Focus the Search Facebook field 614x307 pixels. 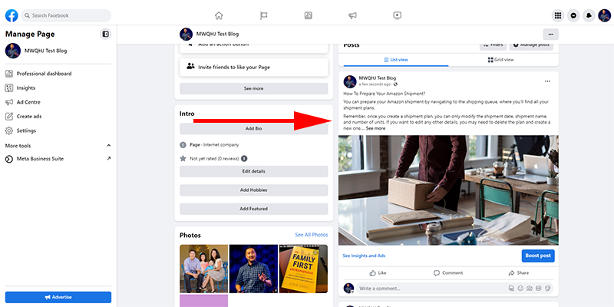(66, 15)
